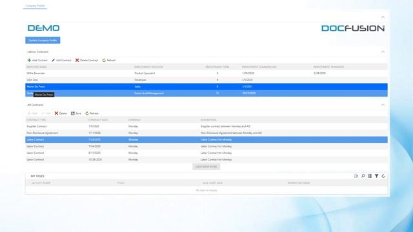Click the 1/8/2020 contract date cell

(94, 126)
